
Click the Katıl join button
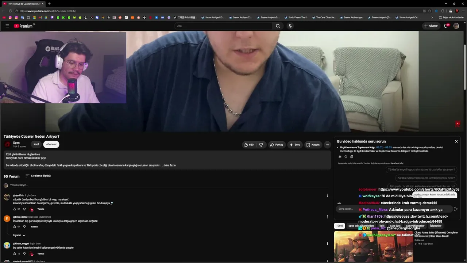[36, 144]
